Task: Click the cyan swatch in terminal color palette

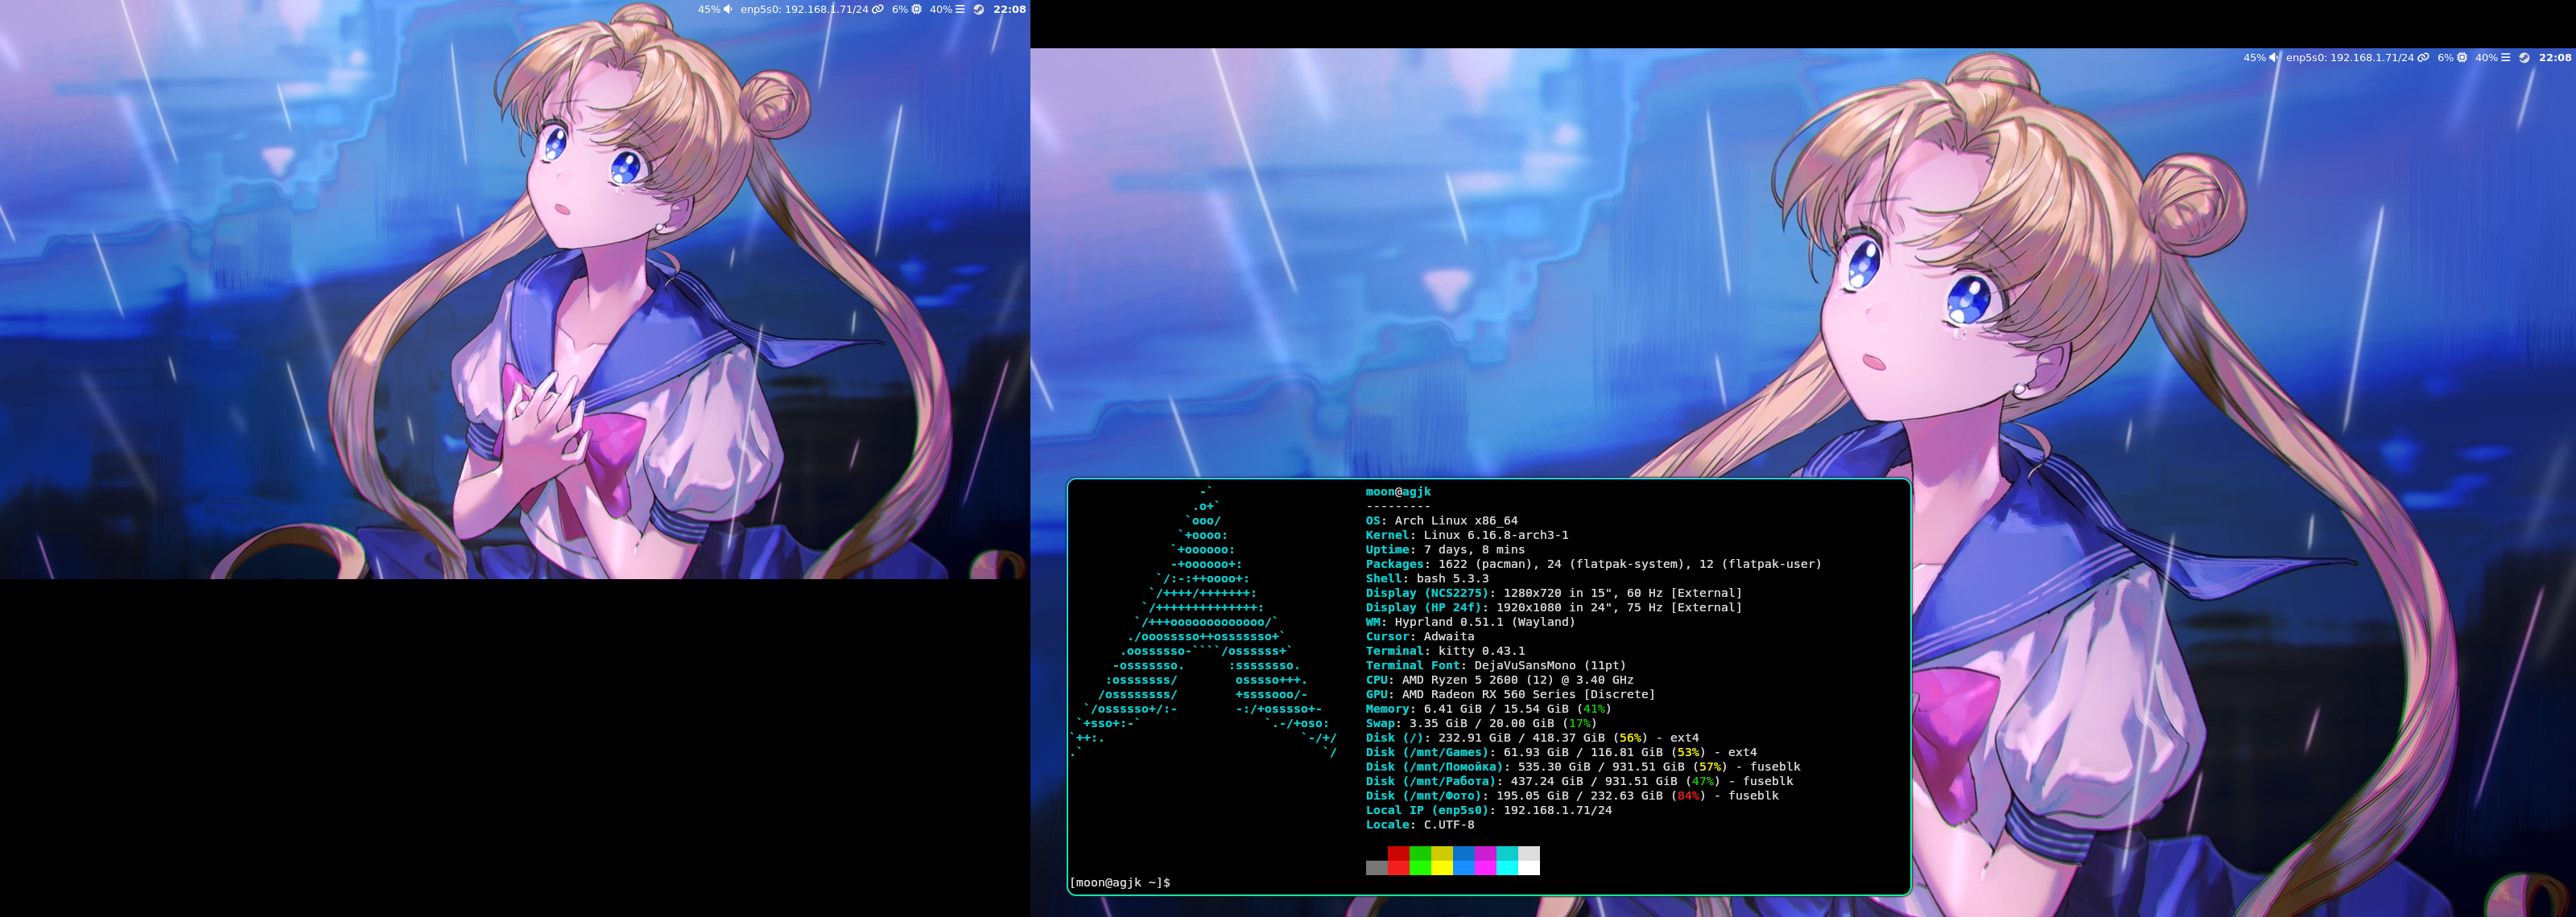Action: click(1507, 860)
